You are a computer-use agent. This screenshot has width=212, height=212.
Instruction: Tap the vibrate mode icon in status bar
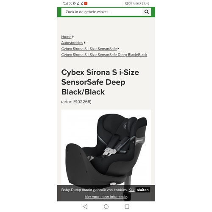click(127, 3)
